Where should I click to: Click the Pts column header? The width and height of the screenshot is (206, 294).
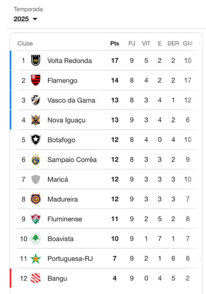tap(115, 44)
